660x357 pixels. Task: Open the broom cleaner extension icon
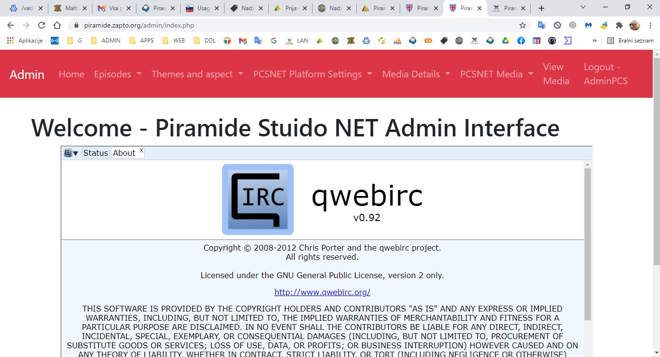click(x=604, y=25)
